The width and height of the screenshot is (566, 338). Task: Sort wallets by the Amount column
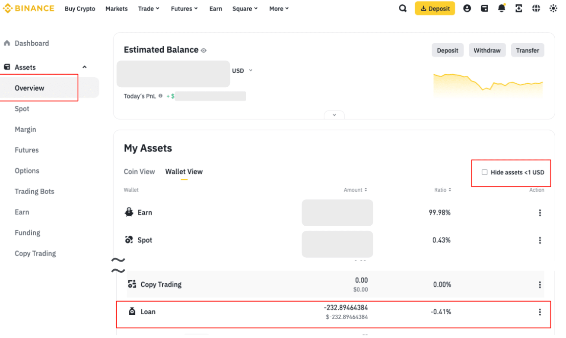356,190
